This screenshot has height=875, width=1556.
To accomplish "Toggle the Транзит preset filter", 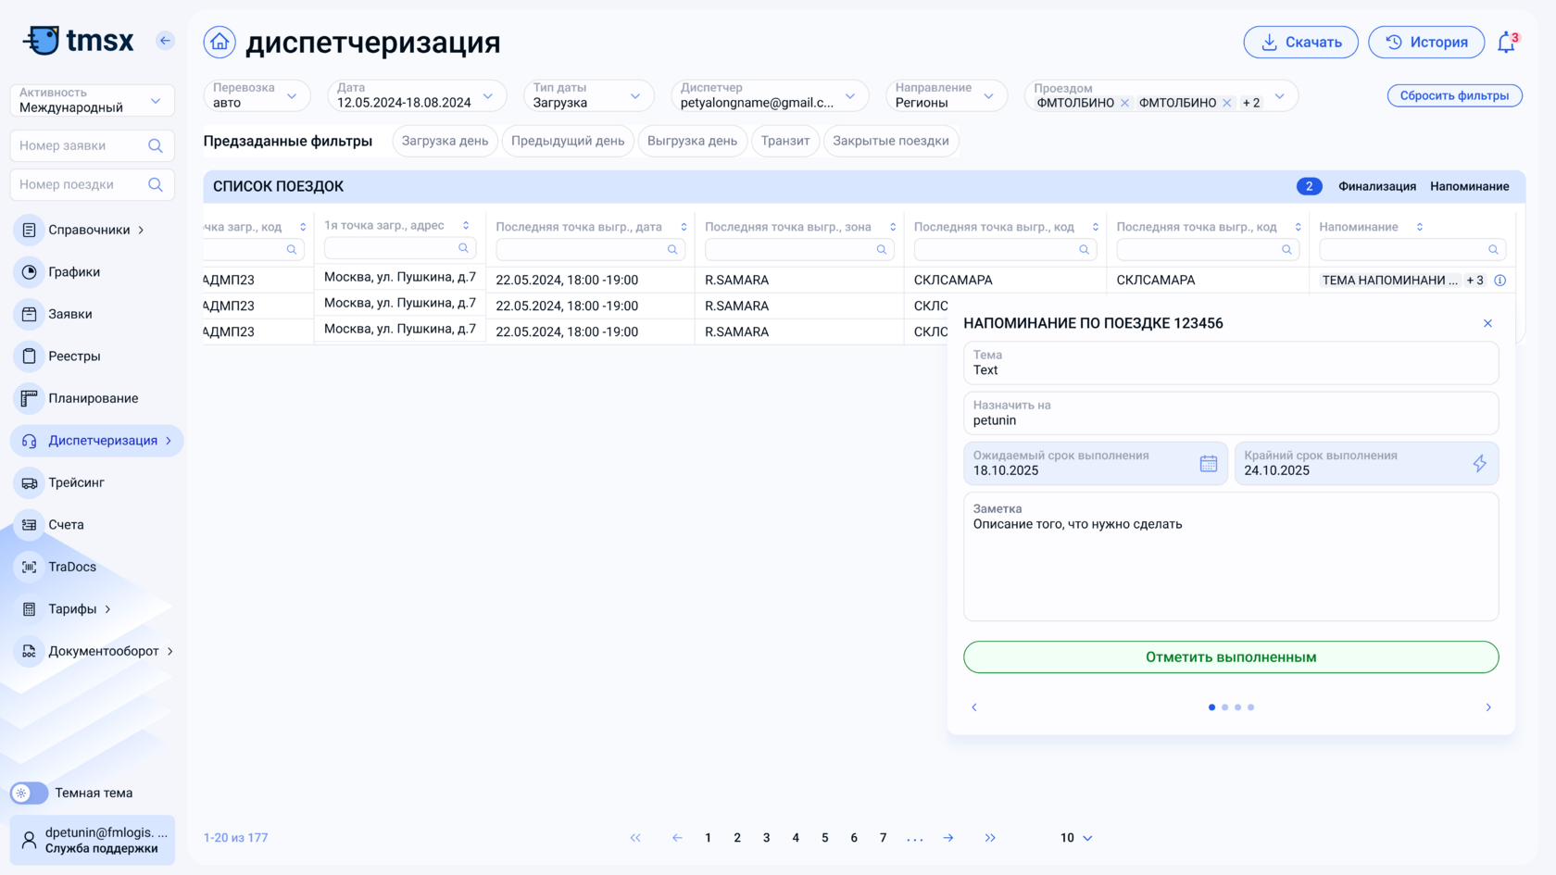I will 785,141.
